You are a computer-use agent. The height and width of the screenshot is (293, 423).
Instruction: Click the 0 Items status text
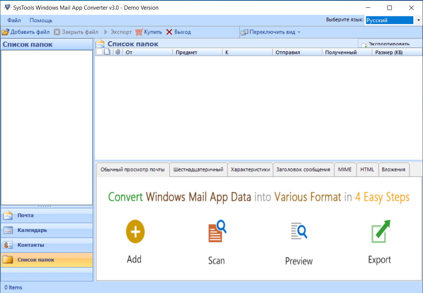click(x=13, y=287)
